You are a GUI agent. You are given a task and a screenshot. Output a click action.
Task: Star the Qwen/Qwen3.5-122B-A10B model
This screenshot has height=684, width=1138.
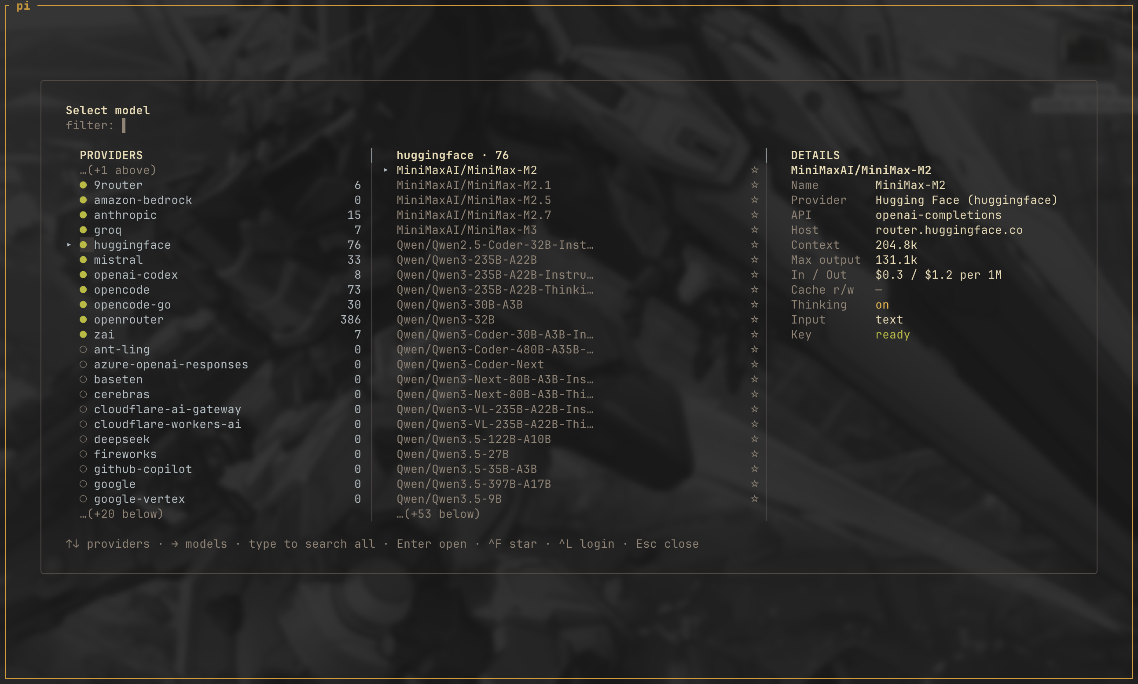754,439
